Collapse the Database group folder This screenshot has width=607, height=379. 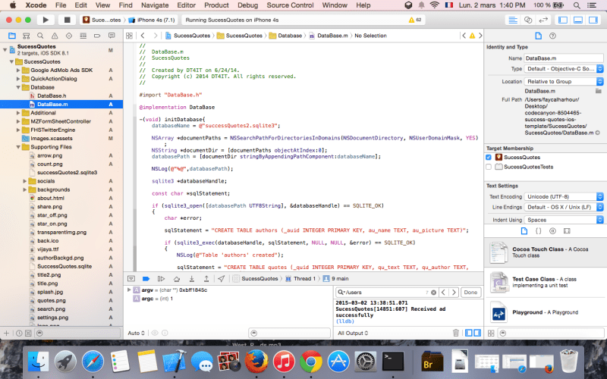click(18, 87)
